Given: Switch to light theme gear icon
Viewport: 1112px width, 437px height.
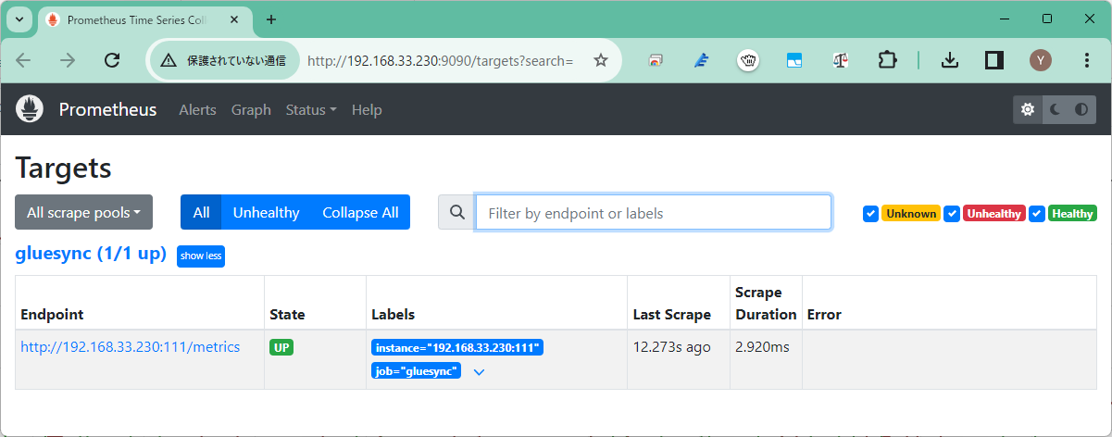Looking at the screenshot, I should (x=1028, y=109).
